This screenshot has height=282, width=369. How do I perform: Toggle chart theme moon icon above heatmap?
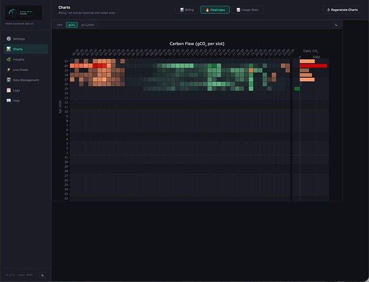pos(337,25)
